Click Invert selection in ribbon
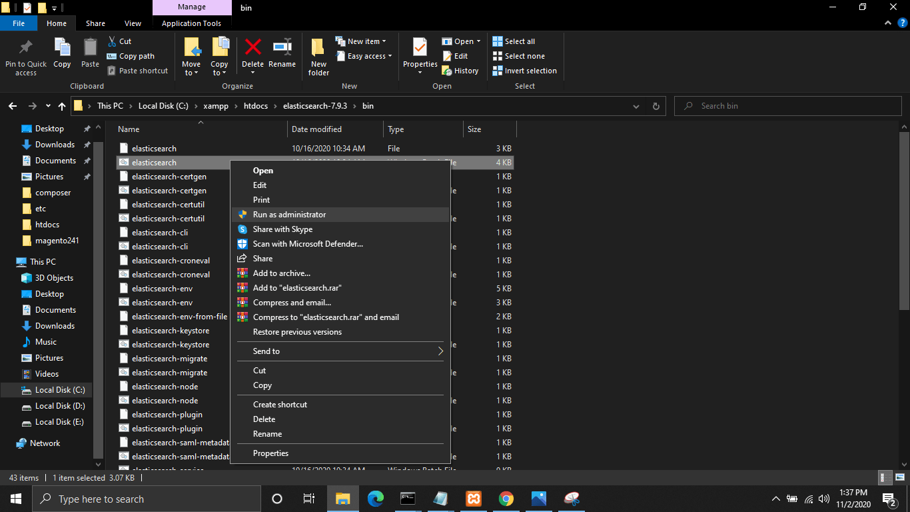 click(x=524, y=71)
